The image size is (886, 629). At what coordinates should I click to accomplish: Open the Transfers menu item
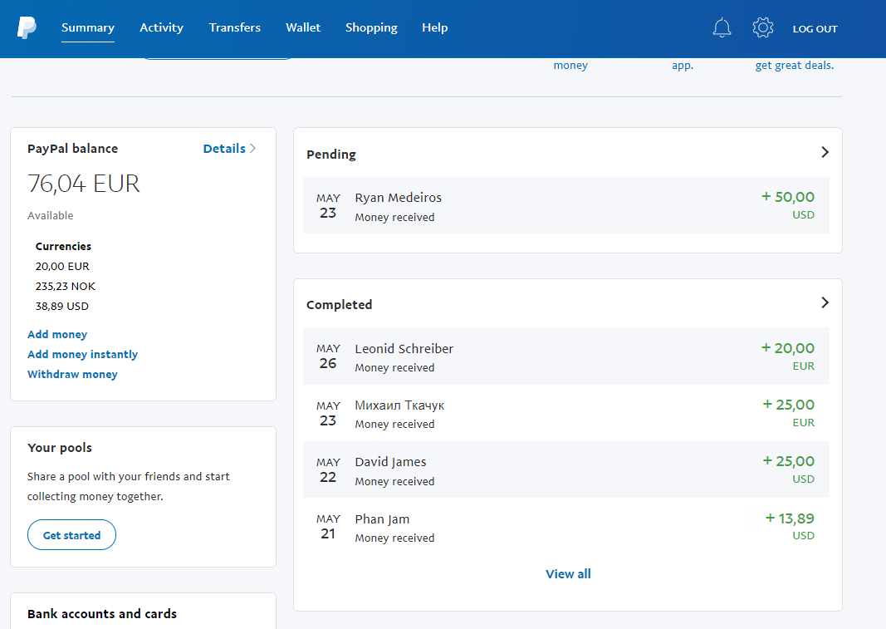[x=234, y=27]
